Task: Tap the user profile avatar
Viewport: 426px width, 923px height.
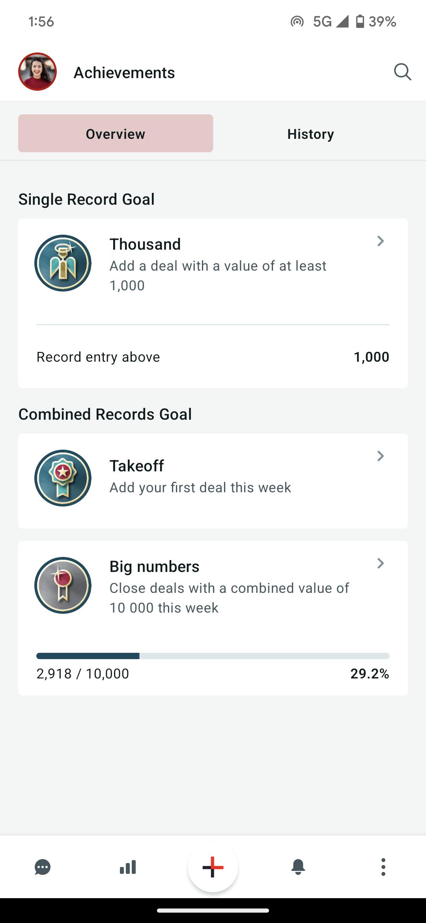Action: pyautogui.click(x=37, y=72)
